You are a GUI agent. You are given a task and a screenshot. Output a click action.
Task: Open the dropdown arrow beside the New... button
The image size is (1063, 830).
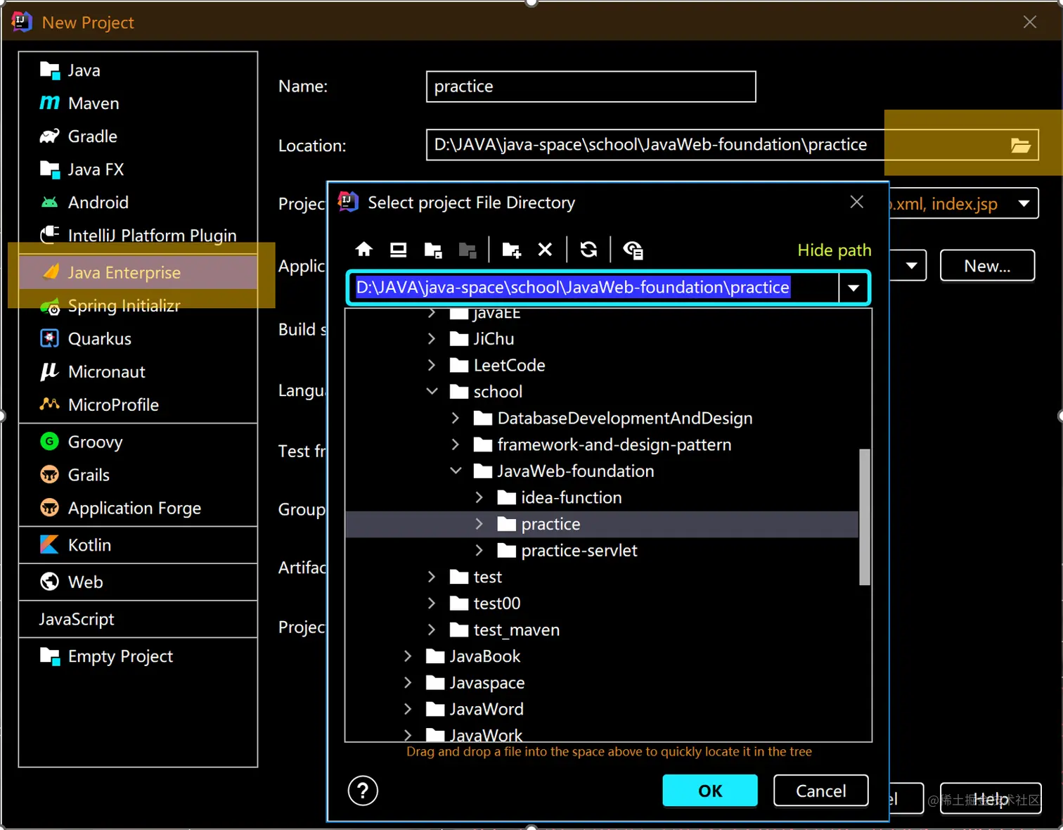911,266
